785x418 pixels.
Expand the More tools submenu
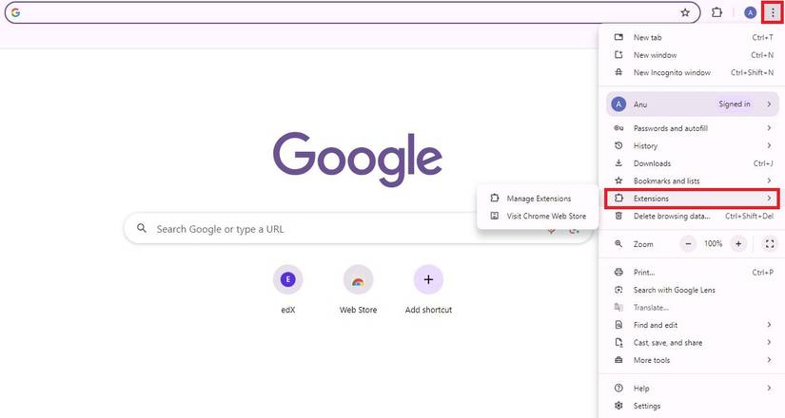692,360
